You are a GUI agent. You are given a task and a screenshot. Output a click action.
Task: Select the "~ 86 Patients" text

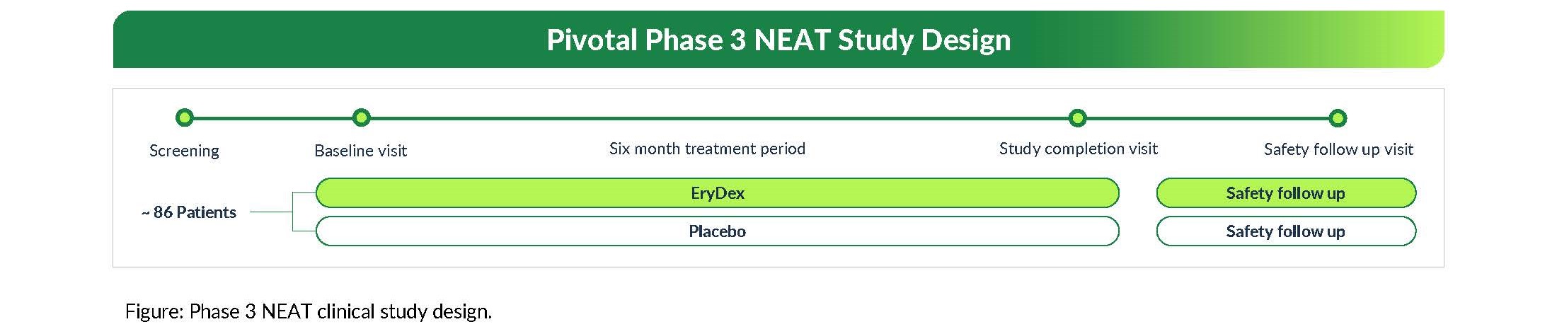point(189,212)
